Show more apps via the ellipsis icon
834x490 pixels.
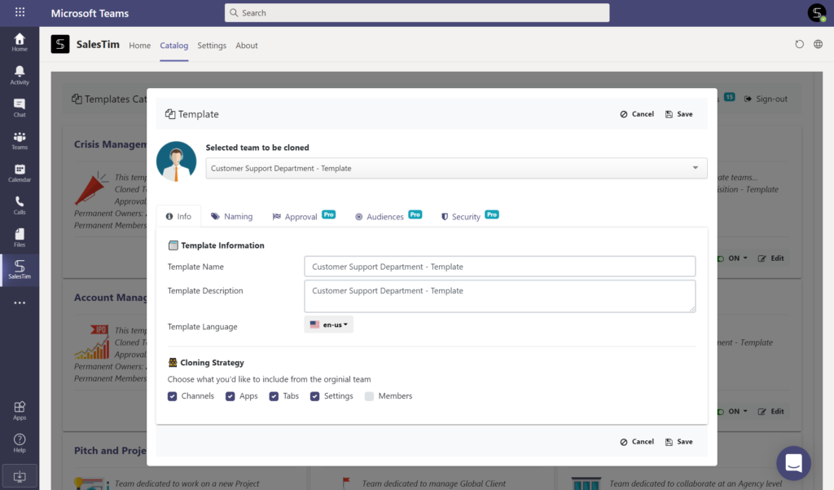tap(20, 302)
